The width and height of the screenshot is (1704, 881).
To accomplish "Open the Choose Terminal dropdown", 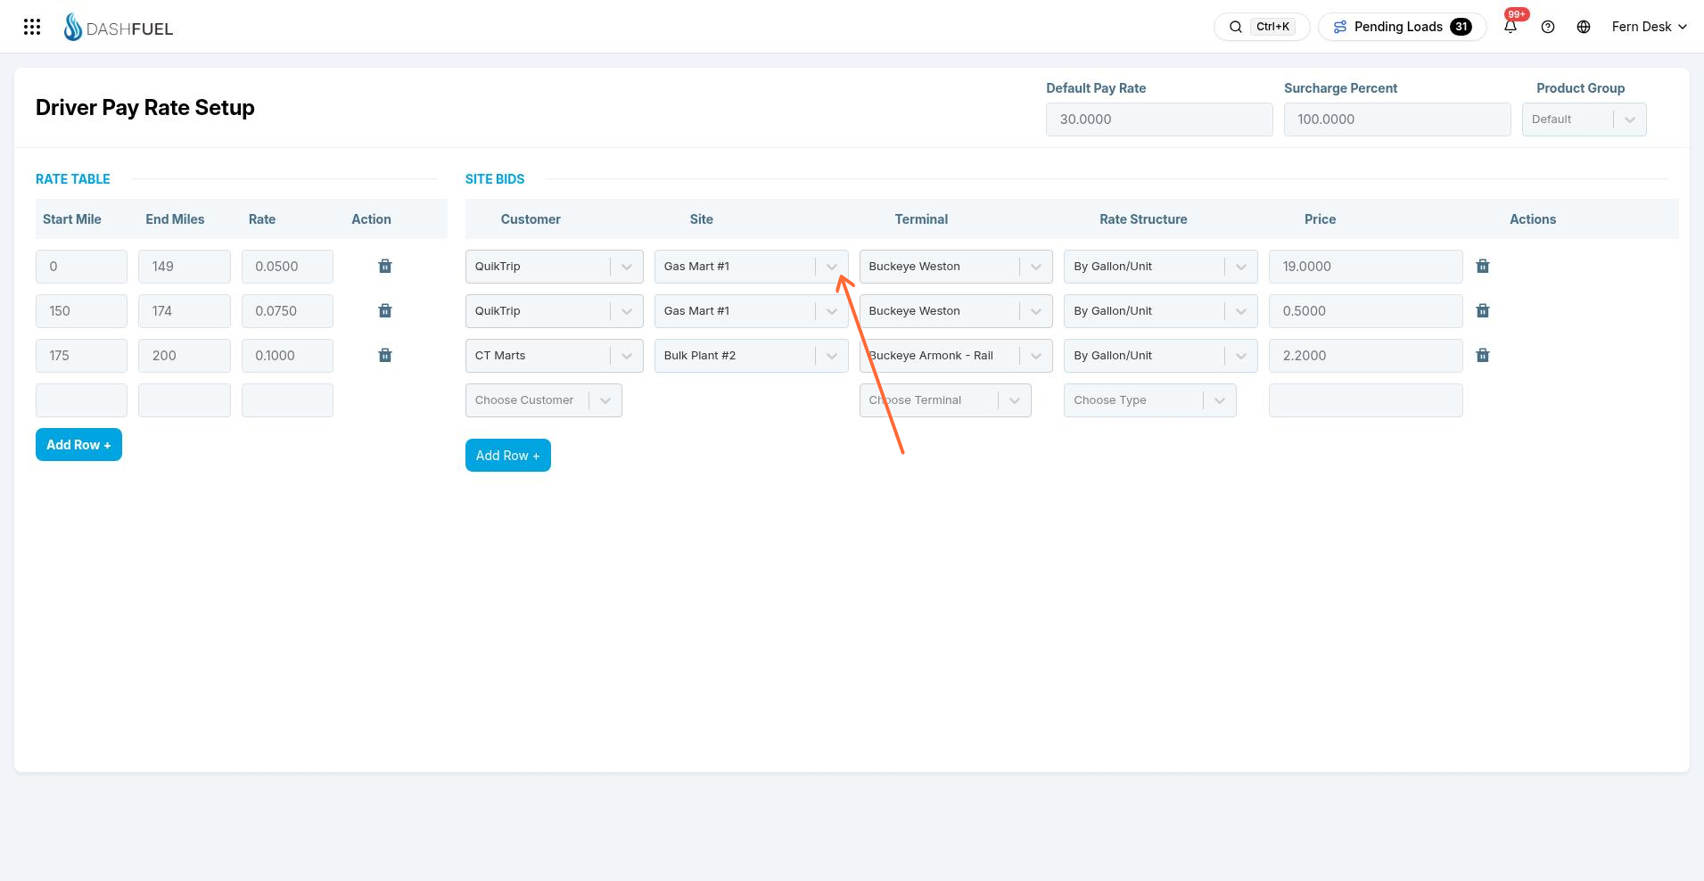I will pos(945,400).
